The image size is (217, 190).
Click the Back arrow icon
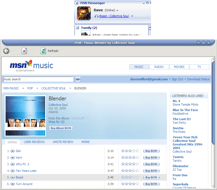tap(6, 51)
